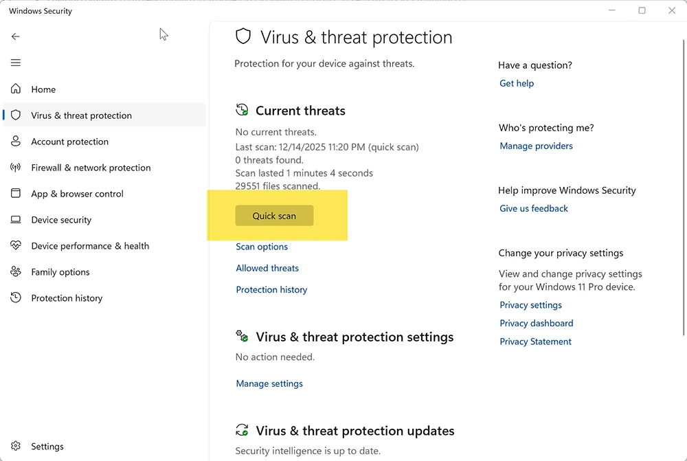This screenshot has width=687, height=461.
Task: Click the Current threats status icon
Action: tap(241, 109)
